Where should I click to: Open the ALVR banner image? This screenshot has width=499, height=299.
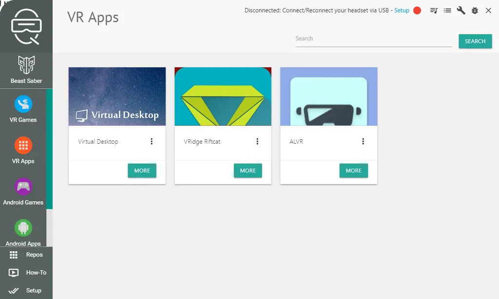[x=329, y=96]
